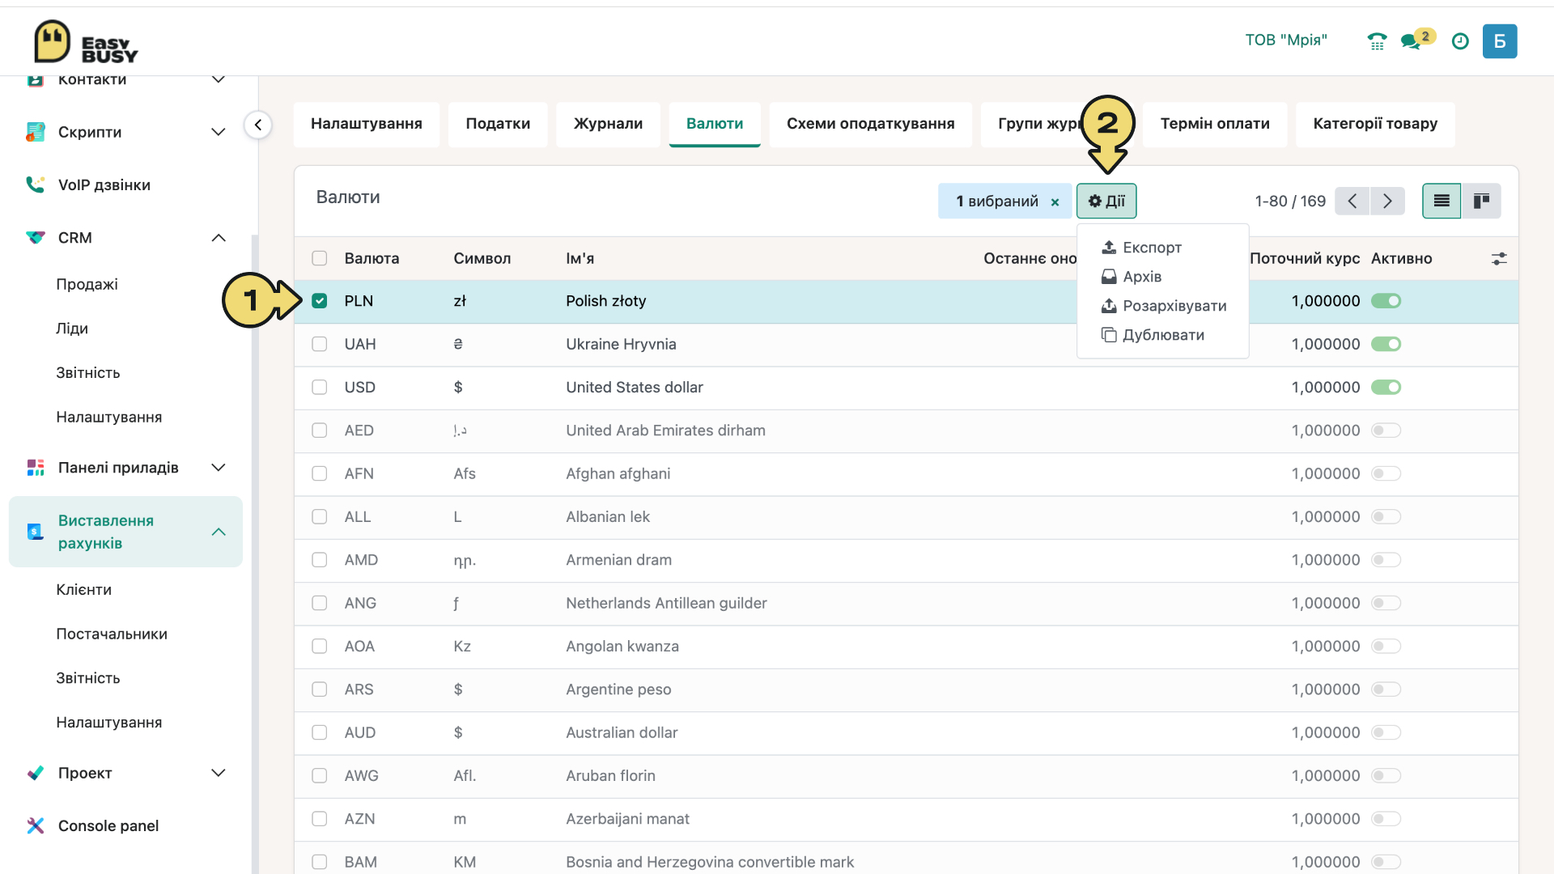This screenshot has height=874, width=1554.
Task: Open Ліди under CRM
Action: point(72,329)
